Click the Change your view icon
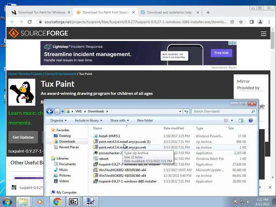Image resolution: width=276 pixels, height=207 pixels. 226,120
